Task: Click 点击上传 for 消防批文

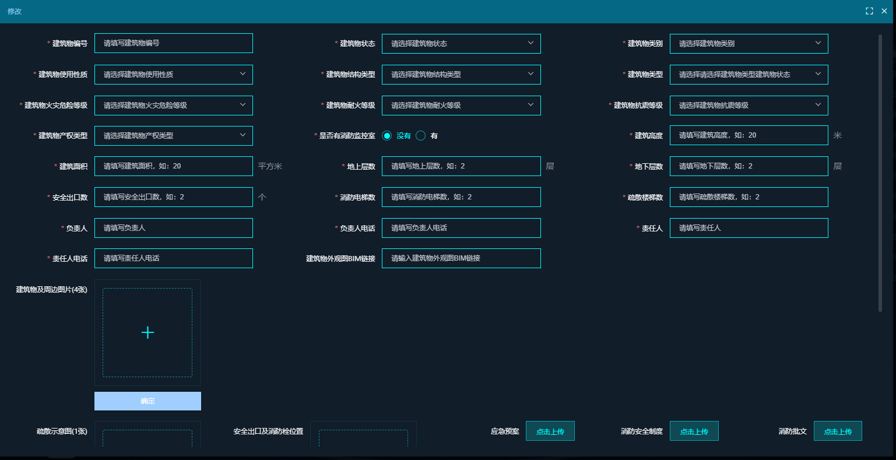Action: point(838,431)
